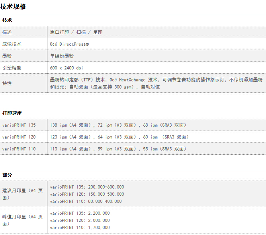Click the line starting 和纸张；自动双面

105,87
